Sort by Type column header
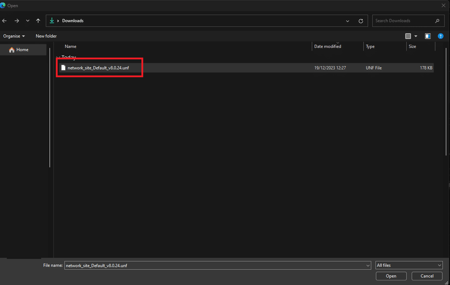This screenshot has width=450, height=285. (x=370, y=46)
